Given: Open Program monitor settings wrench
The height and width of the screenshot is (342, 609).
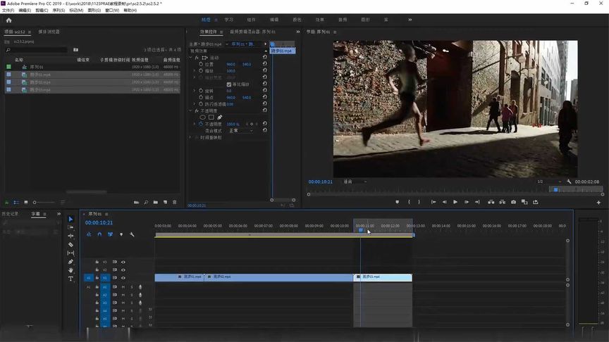Looking at the screenshot, I should tap(569, 182).
